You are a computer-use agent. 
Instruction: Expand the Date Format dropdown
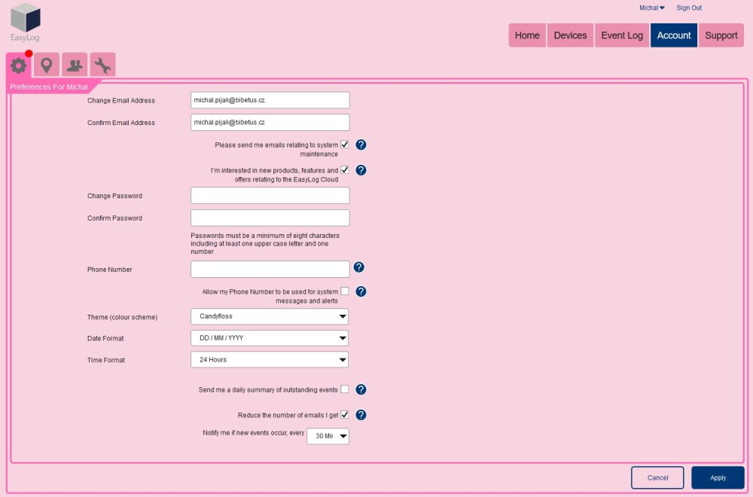[270, 338]
